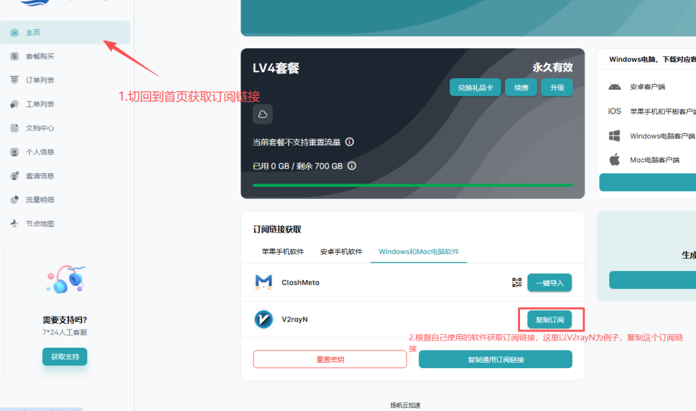Click info icon beside 剩余 700 GB
This screenshot has height=411, width=696.
pyautogui.click(x=352, y=166)
